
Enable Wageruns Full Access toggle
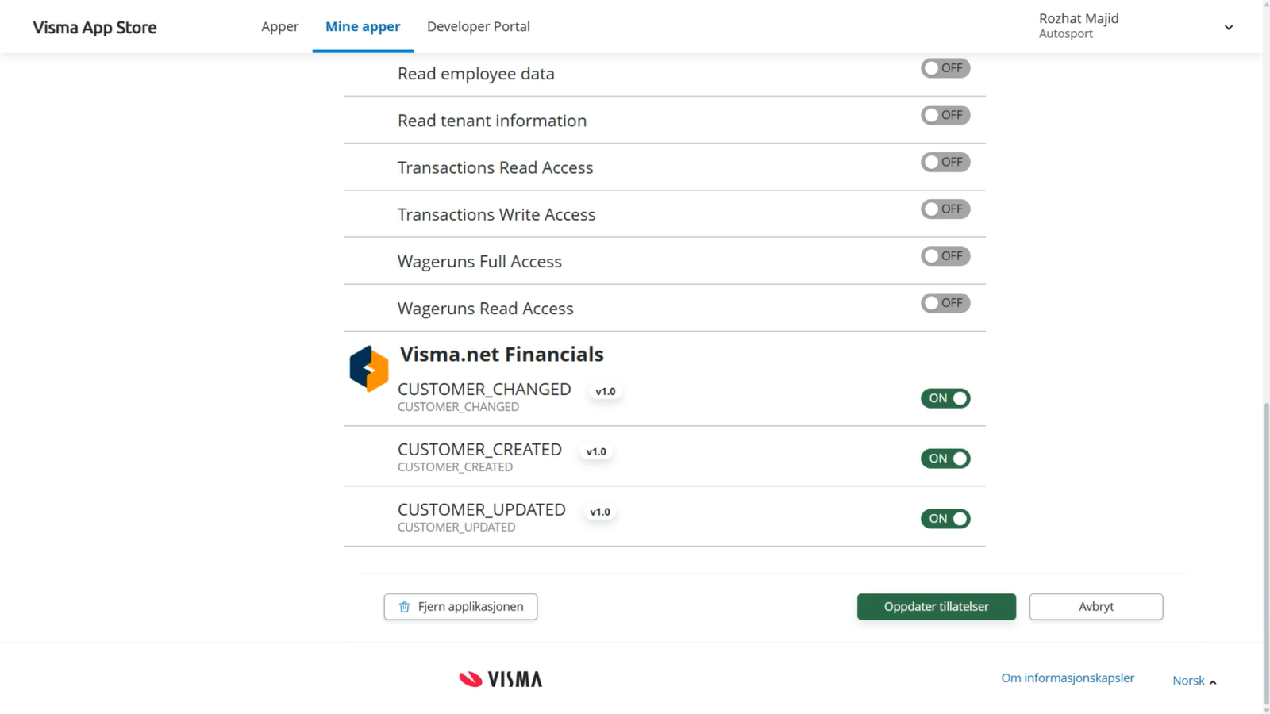pyautogui.click(x=945, y=256)
